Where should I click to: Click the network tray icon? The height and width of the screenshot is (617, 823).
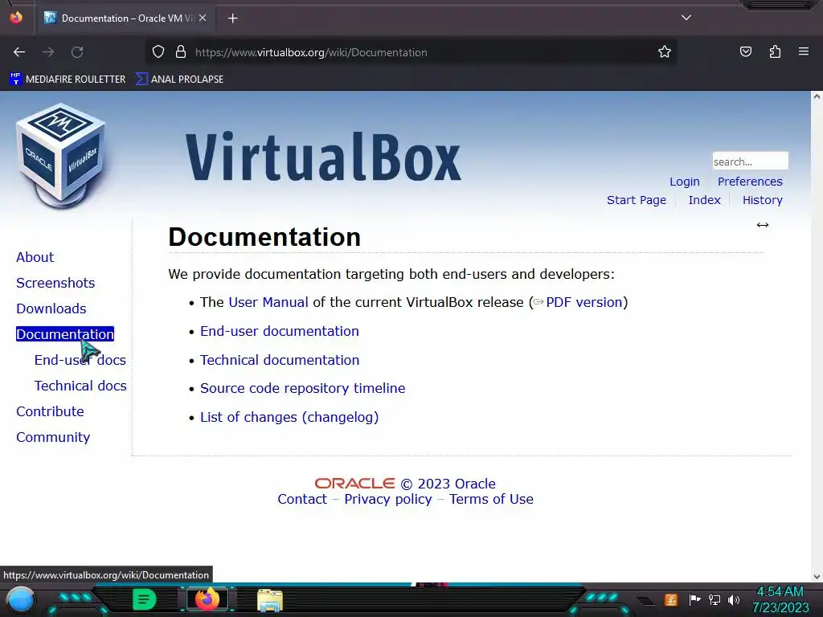[714, 599]
